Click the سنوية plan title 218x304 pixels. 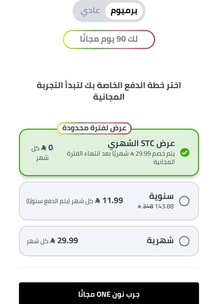pos(161,196)
